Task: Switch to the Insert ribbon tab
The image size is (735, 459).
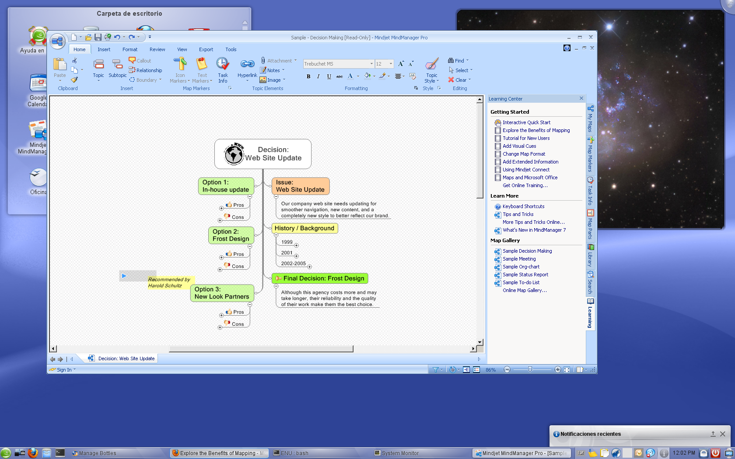Action: click(x=104, y=49)
